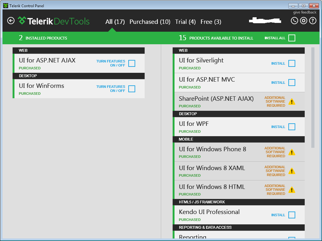Click the Telerik Control Panel title bar icon
322x241 pixels.
pos(6,6)
